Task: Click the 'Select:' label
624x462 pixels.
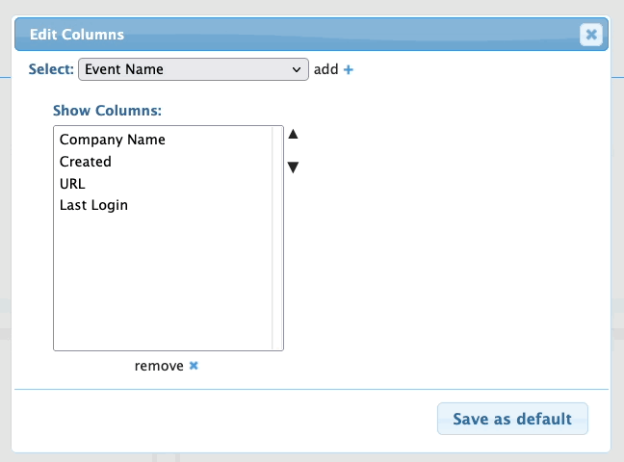Action: (51, 69)
